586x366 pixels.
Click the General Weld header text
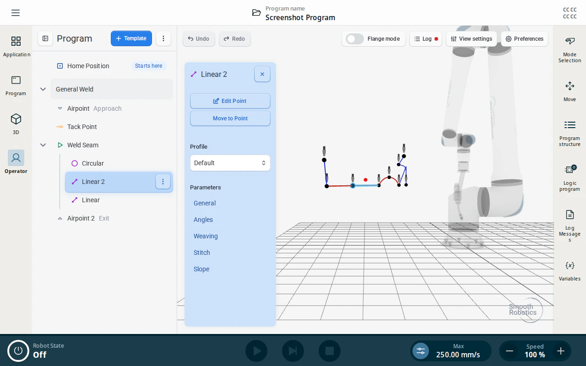click(75, 89)
